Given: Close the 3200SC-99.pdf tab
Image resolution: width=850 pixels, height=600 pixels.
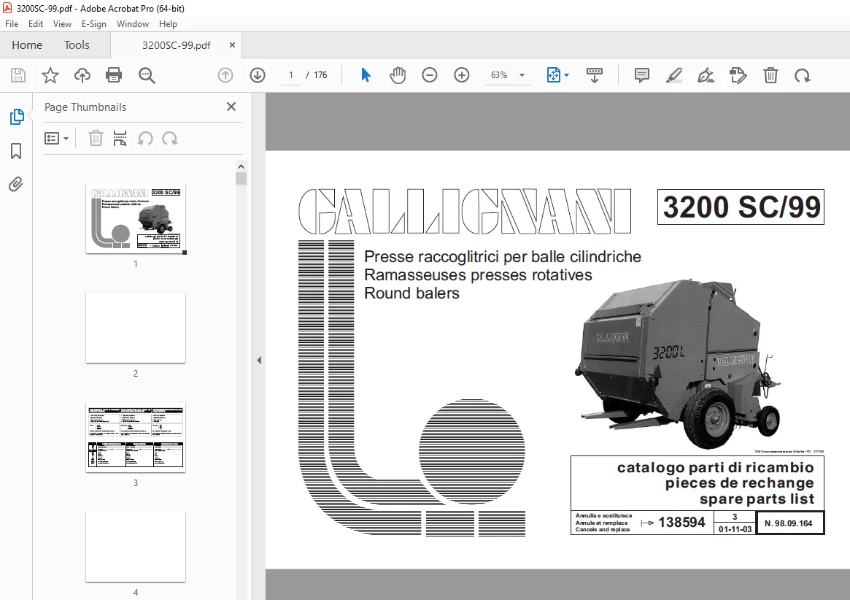Looking at the screenshot, I should (233, 45).
